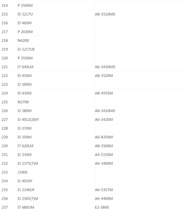This screenshot has height=210, width=190.
Task: Select the A6-8350M entry
Action: tap(104, 137)
